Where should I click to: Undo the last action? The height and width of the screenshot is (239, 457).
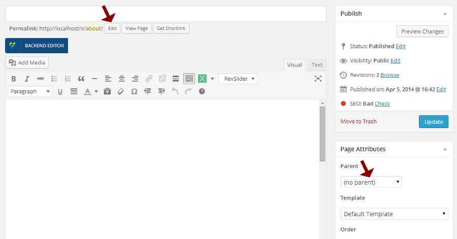pyautogui.click(x=175, y=91)
